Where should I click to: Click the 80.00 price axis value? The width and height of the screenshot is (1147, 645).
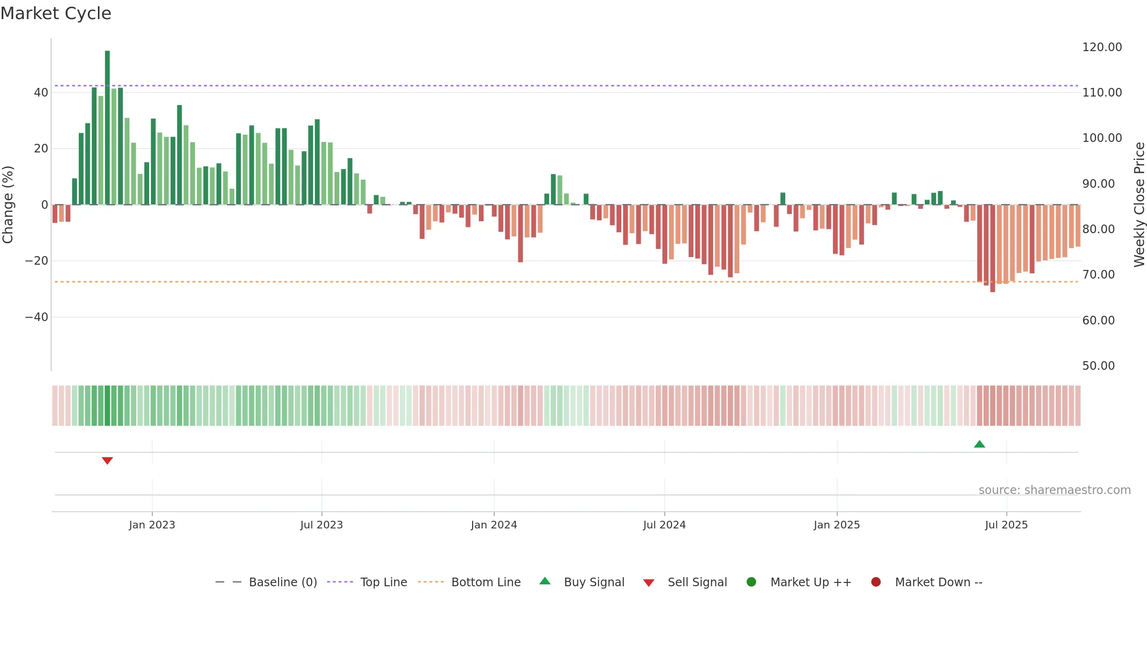click(1098, 229)
